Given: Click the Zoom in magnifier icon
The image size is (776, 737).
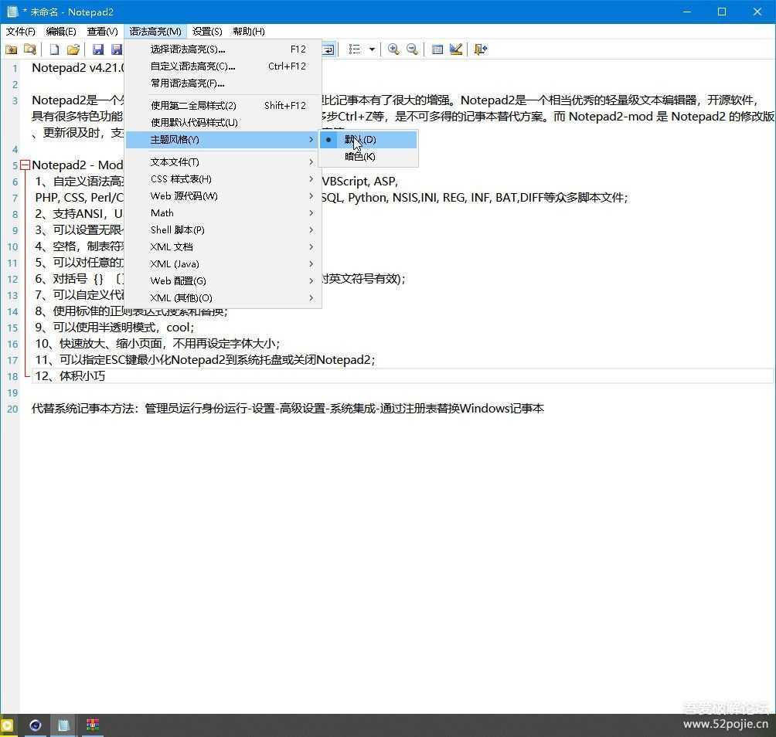Looking at the screenshot, I should tap(393, 49).
